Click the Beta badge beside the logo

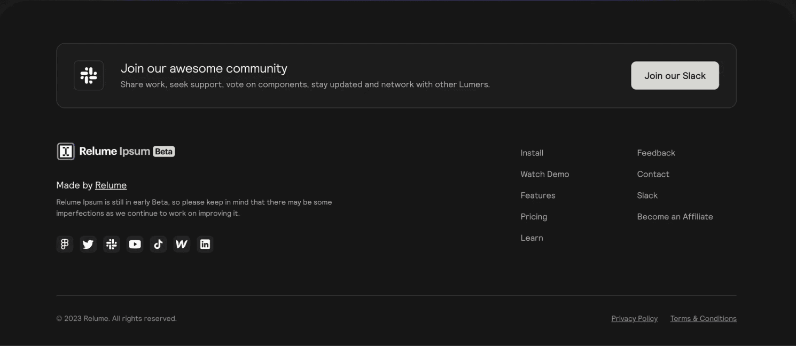click(163, 151)
